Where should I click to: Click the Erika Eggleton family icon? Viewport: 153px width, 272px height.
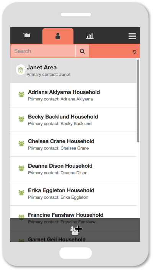click(x=21, y=193)
